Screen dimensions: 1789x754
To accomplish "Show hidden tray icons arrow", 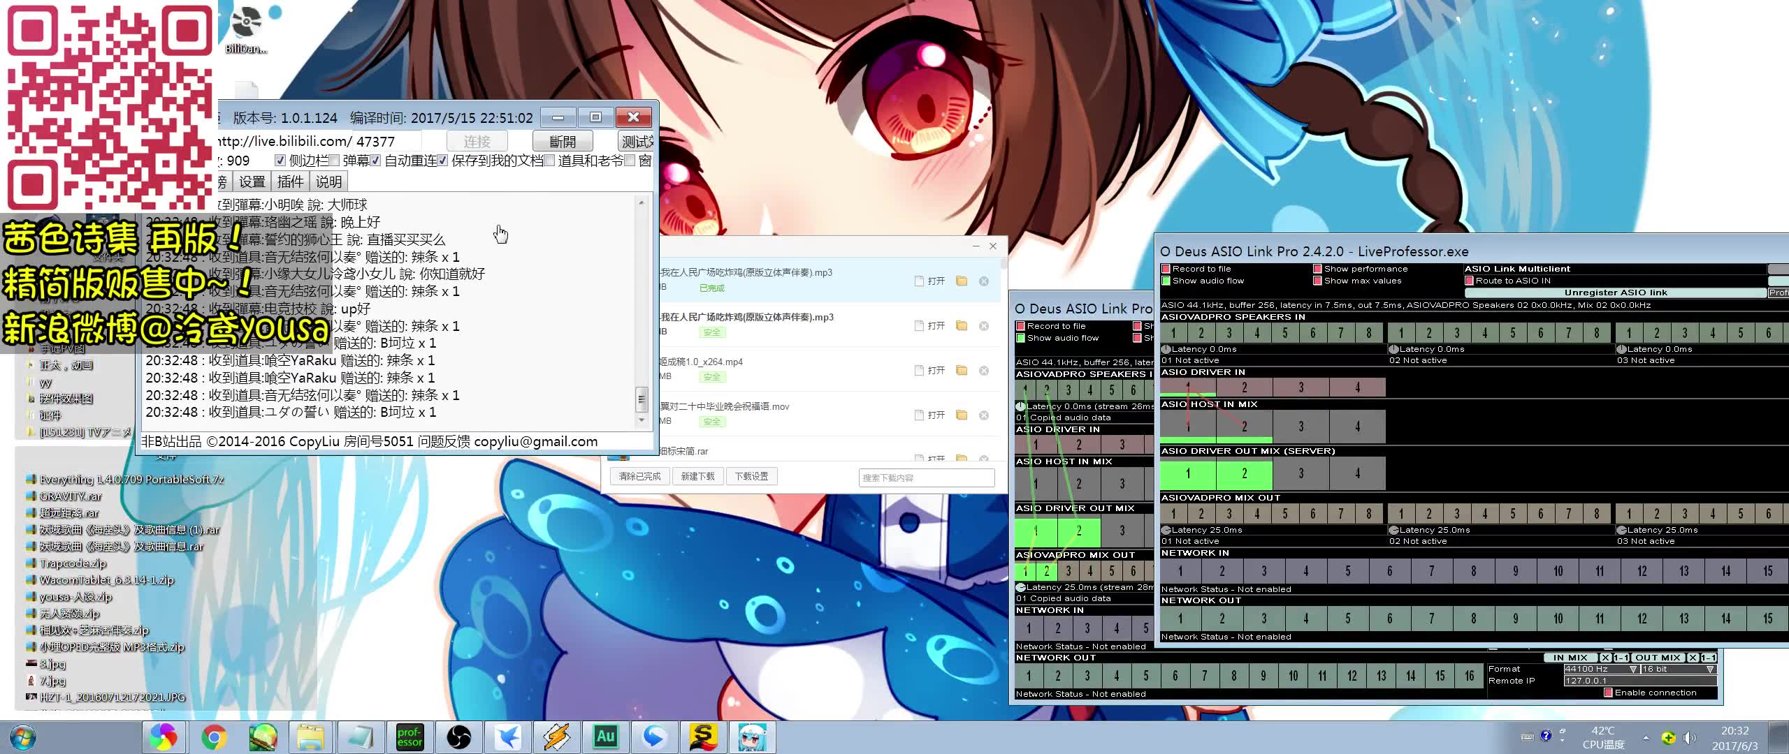I will (x=1646, y=737).
